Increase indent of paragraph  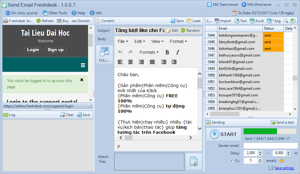pyautogui.click(x=174, y=62)
